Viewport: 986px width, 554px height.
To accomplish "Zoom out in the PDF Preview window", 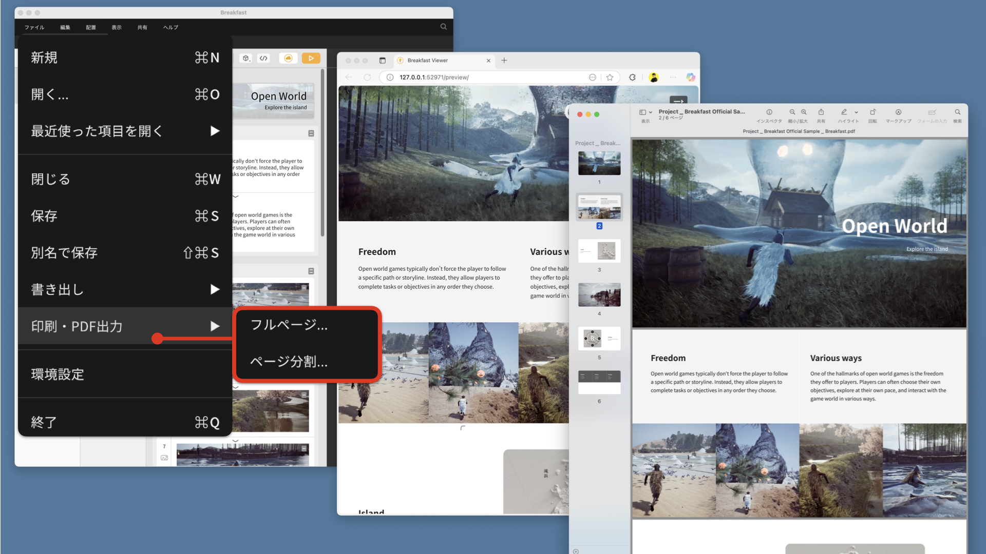I will [x=792, y=112].
